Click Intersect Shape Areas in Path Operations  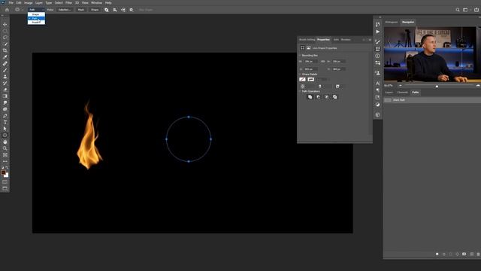(327, 97)
